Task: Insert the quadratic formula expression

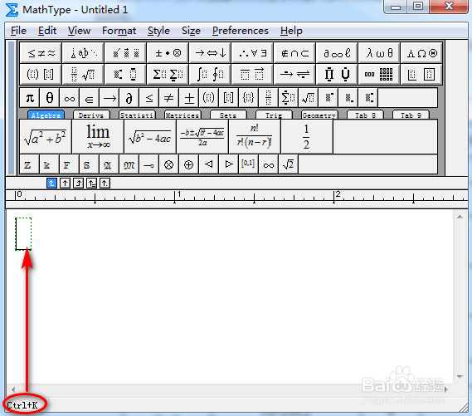Action: 202,137
